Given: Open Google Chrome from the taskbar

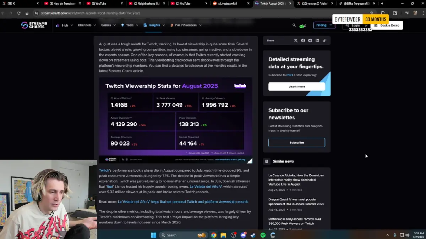Looking at the screenshot, I should (213, 235).
